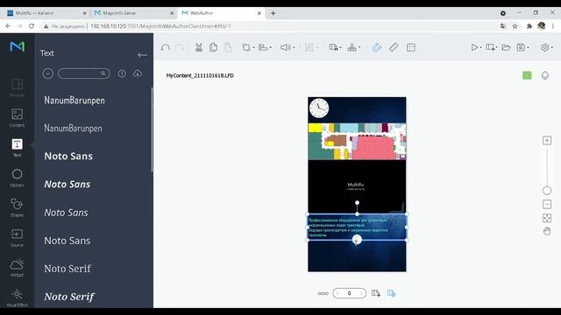Undo the last action

(165, 47)
